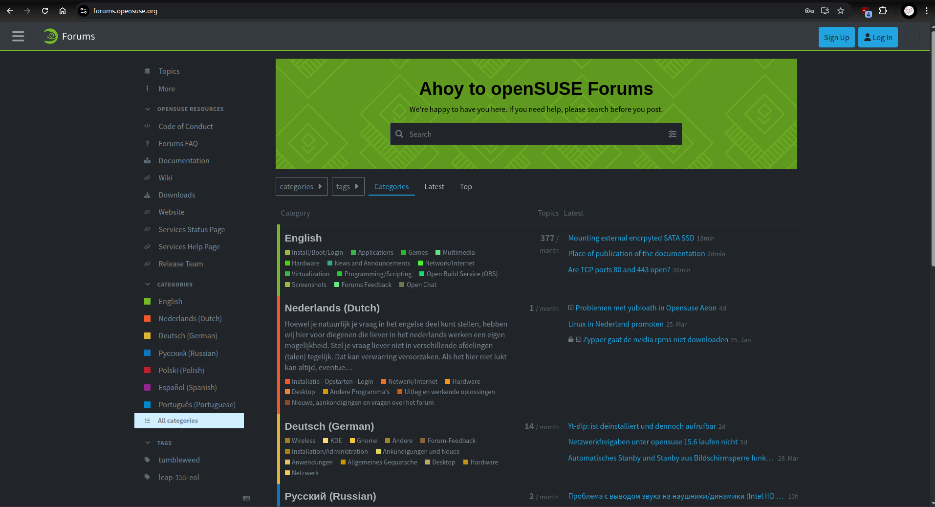The width and height of the screenshot is (935, 507).
Task: Click the Code of Conduct code icon
Action: pyautogui.click(x=147, y=126)
